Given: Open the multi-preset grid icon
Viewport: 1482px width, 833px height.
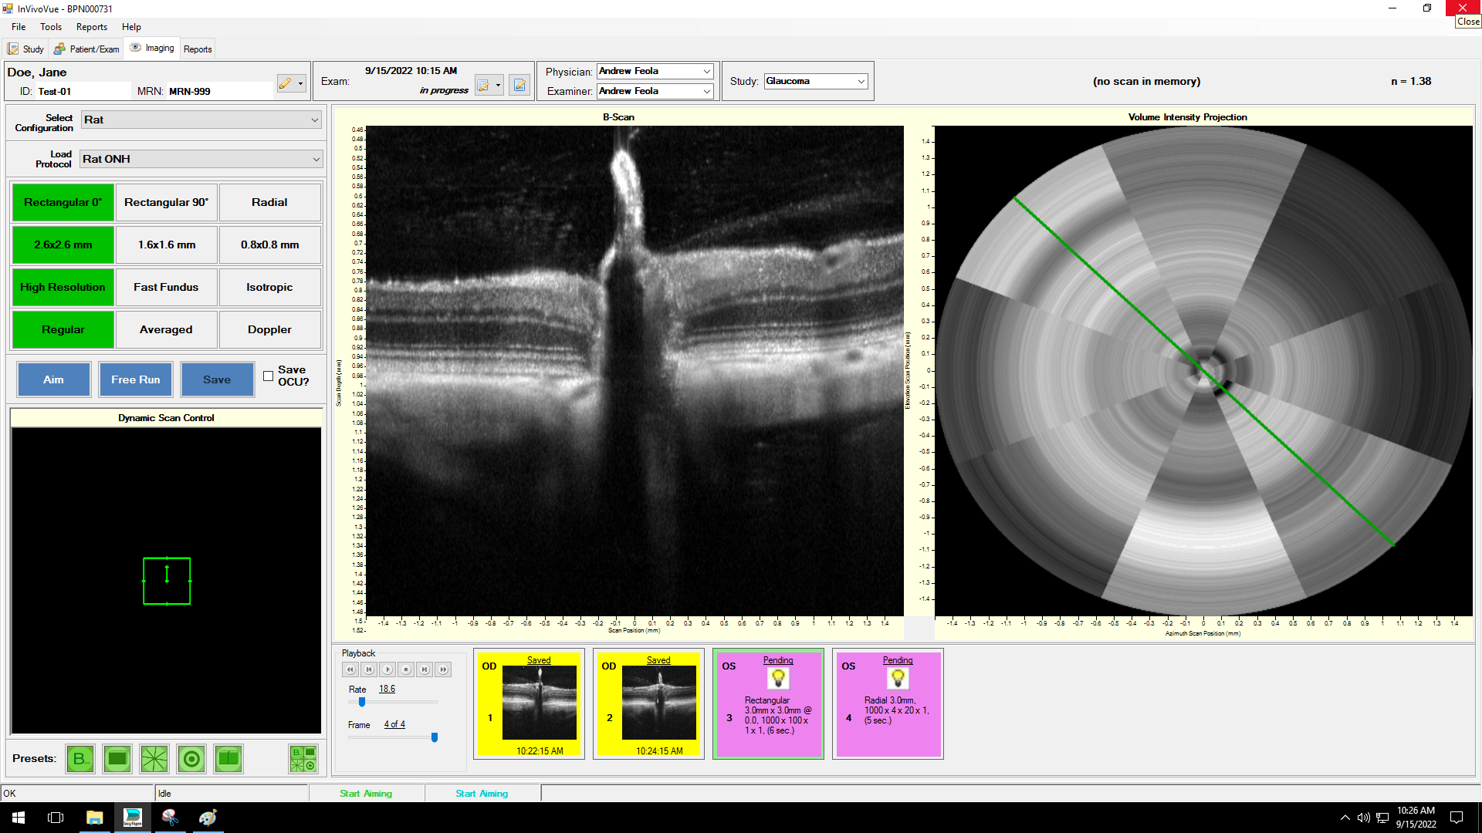Looking at the screenshot, I should click(303, 759).
